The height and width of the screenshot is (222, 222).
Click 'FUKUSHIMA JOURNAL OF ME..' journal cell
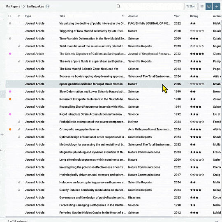click(149, 23)
